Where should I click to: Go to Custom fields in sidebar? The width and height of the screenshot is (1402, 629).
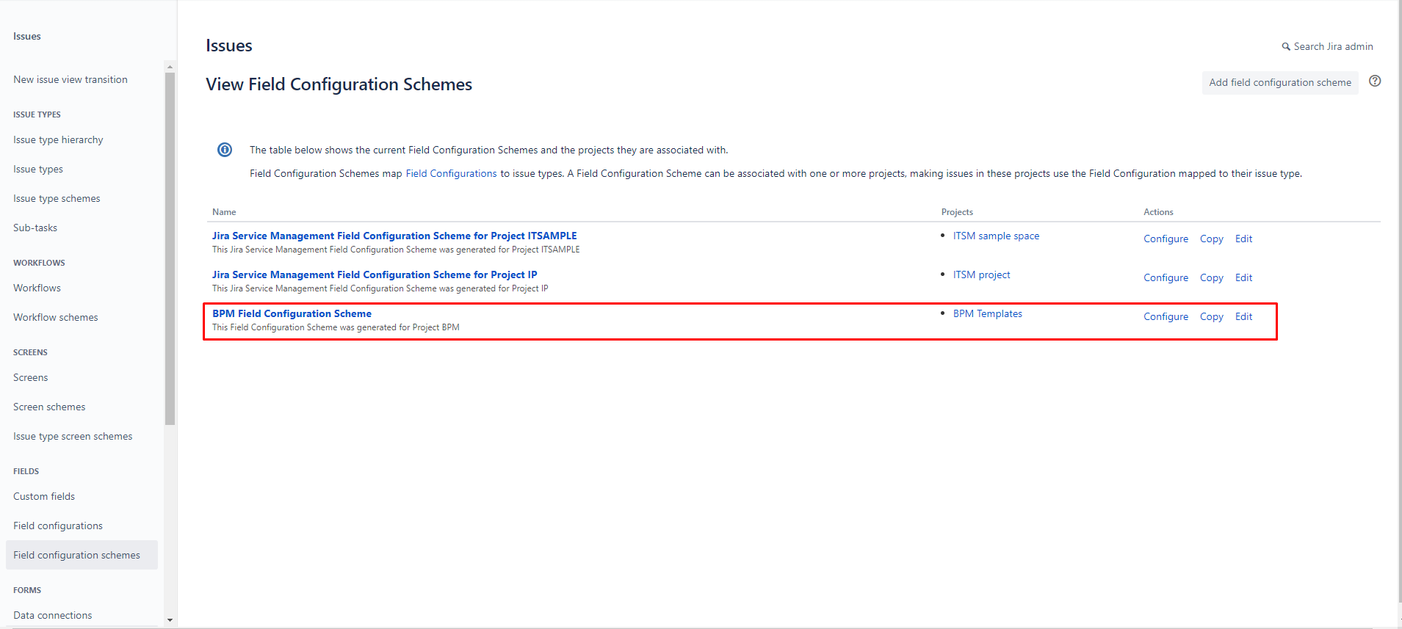point(44,497)
